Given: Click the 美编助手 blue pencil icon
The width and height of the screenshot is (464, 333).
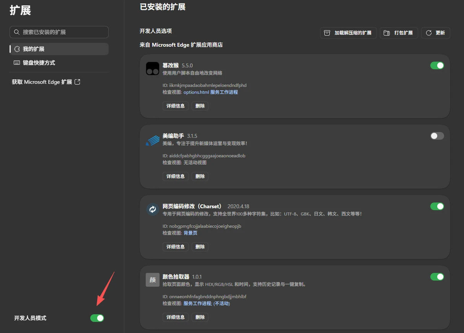Looking at the screenshot, I should [x=153, y=140].
